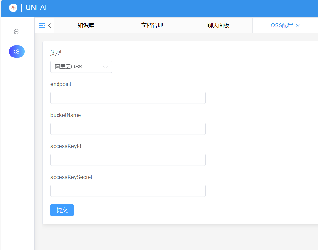Select the settings gear icon in the sidebar

[16, 51]
